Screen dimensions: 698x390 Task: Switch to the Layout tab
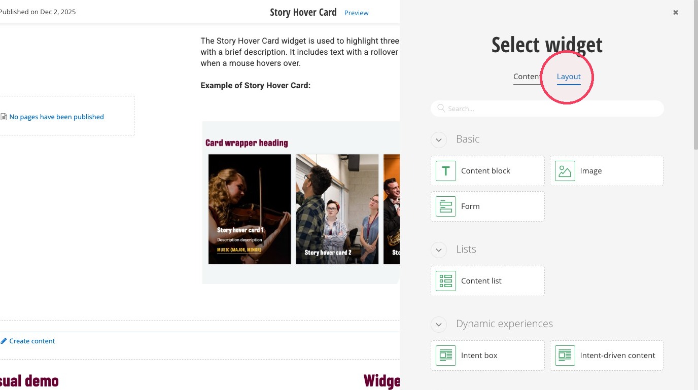pos(569,77)
